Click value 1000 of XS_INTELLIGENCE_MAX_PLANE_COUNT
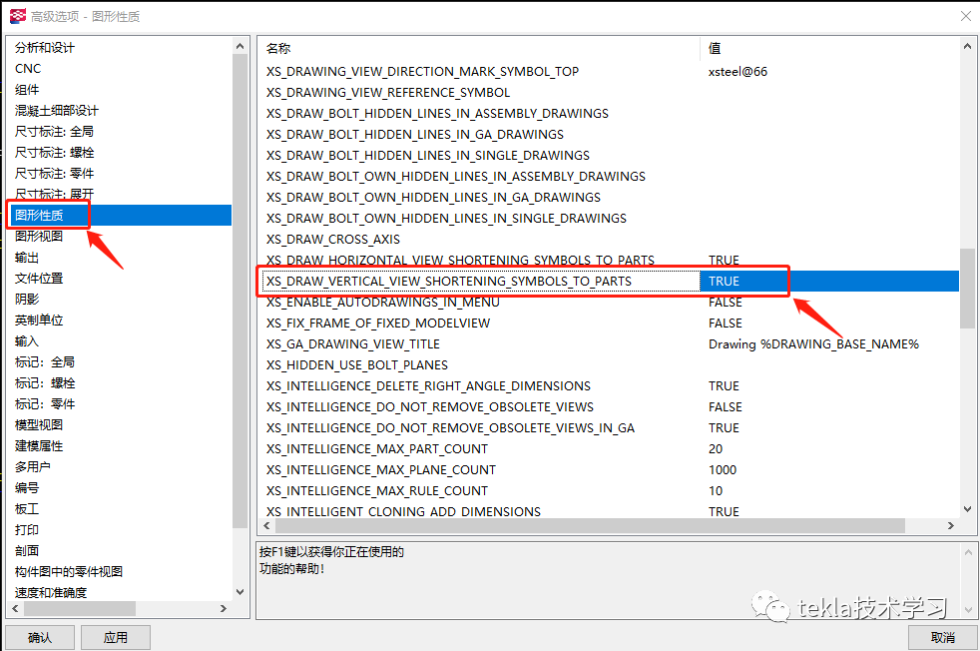 [723, 470]
